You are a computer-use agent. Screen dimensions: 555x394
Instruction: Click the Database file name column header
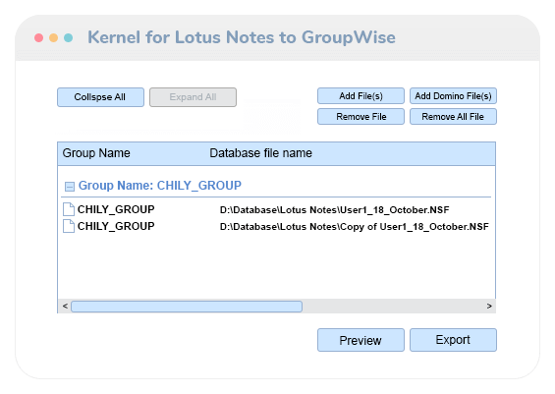point(261,153)
